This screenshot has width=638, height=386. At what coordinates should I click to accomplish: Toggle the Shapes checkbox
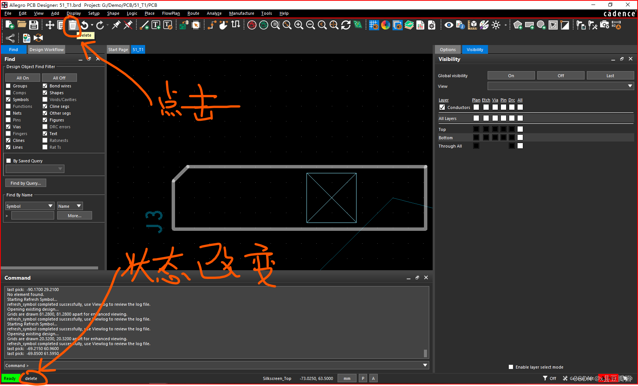(x=45, y=93)
